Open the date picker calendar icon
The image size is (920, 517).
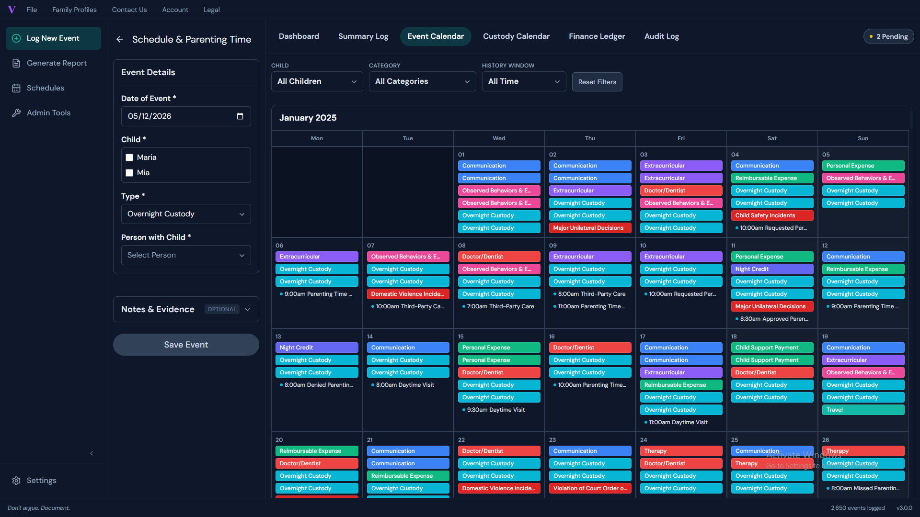[240, 116]
